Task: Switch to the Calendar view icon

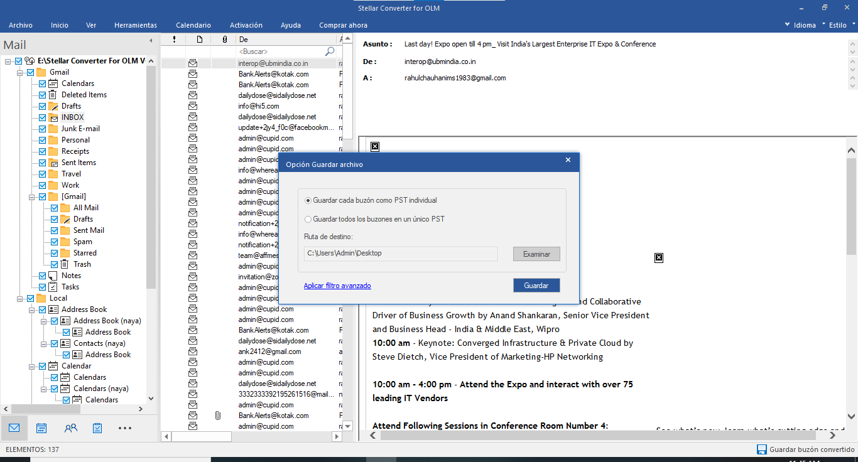Action: [x=41, y=428]
